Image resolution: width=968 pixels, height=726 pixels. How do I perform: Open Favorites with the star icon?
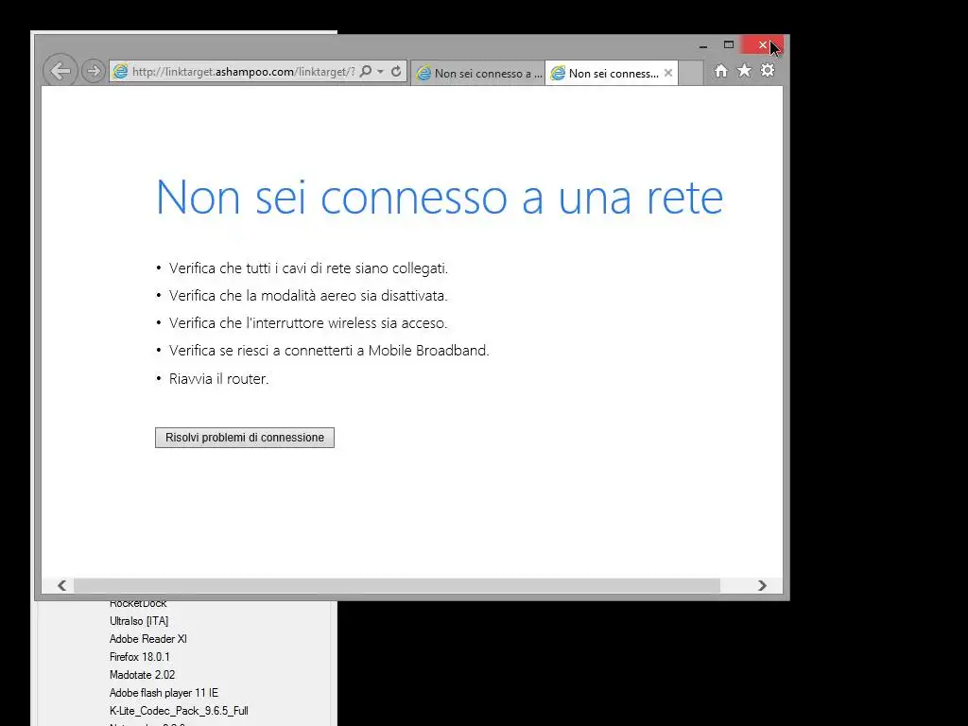745,70
